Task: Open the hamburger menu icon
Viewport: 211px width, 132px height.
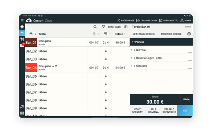Action: [x=22, y=20]
